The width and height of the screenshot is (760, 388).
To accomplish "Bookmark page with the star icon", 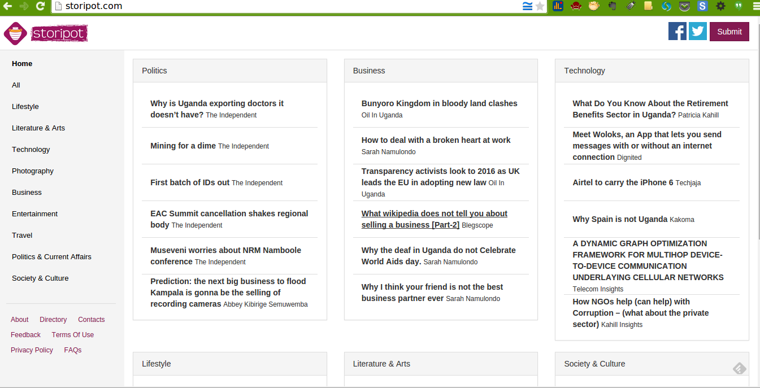I will point(540,6).
